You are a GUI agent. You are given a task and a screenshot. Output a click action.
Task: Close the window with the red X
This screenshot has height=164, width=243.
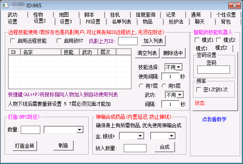pos(234,6)
